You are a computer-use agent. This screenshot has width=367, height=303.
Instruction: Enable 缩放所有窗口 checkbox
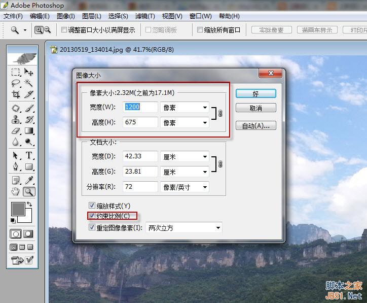pyautogui.click(x=200, y=30)
